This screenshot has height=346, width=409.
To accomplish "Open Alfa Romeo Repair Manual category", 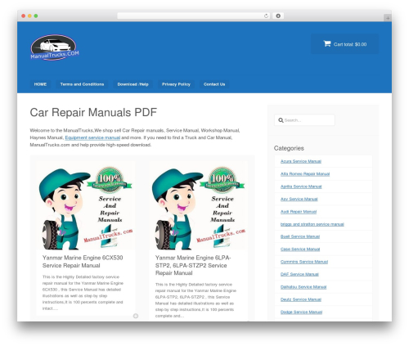I will click(305, 174).
